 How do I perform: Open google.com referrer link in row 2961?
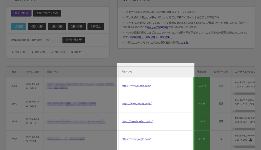point(136,86)
